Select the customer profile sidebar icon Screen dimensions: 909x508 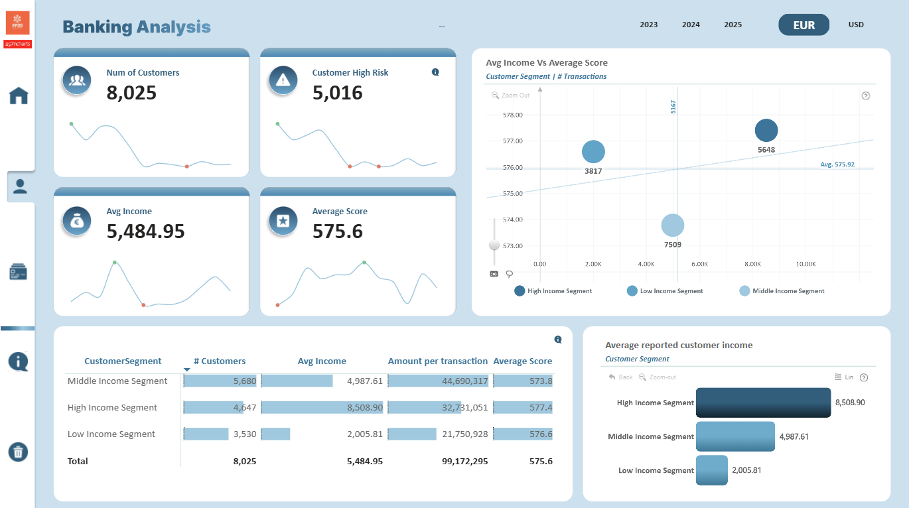(21, 186)
